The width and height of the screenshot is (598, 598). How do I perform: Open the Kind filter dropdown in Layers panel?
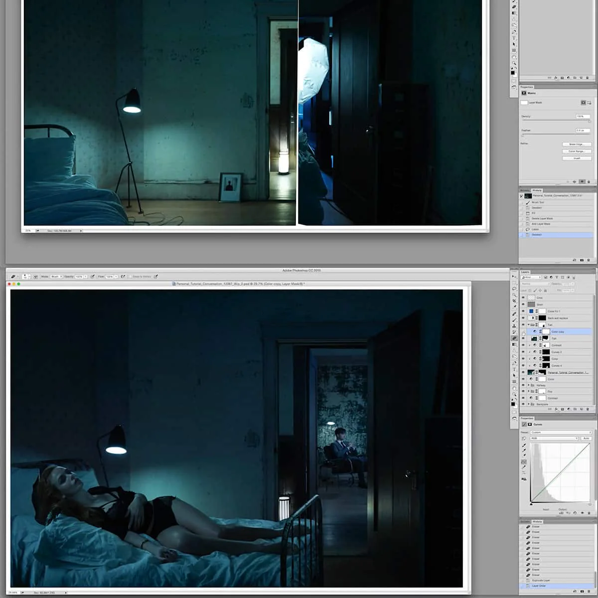pyautogui.click(x=531, y=277)
